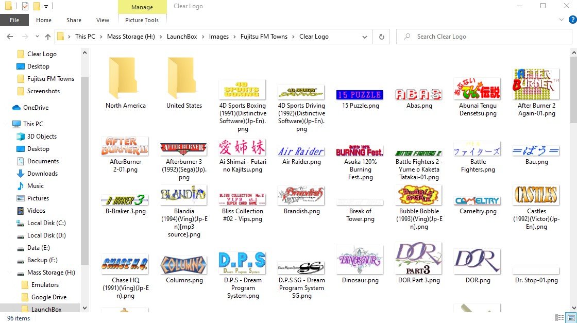Image resolution: width=577 pixels, height=323 pixels.
Task: Switch to the Home ribbon tab
Action: point(43,20)
